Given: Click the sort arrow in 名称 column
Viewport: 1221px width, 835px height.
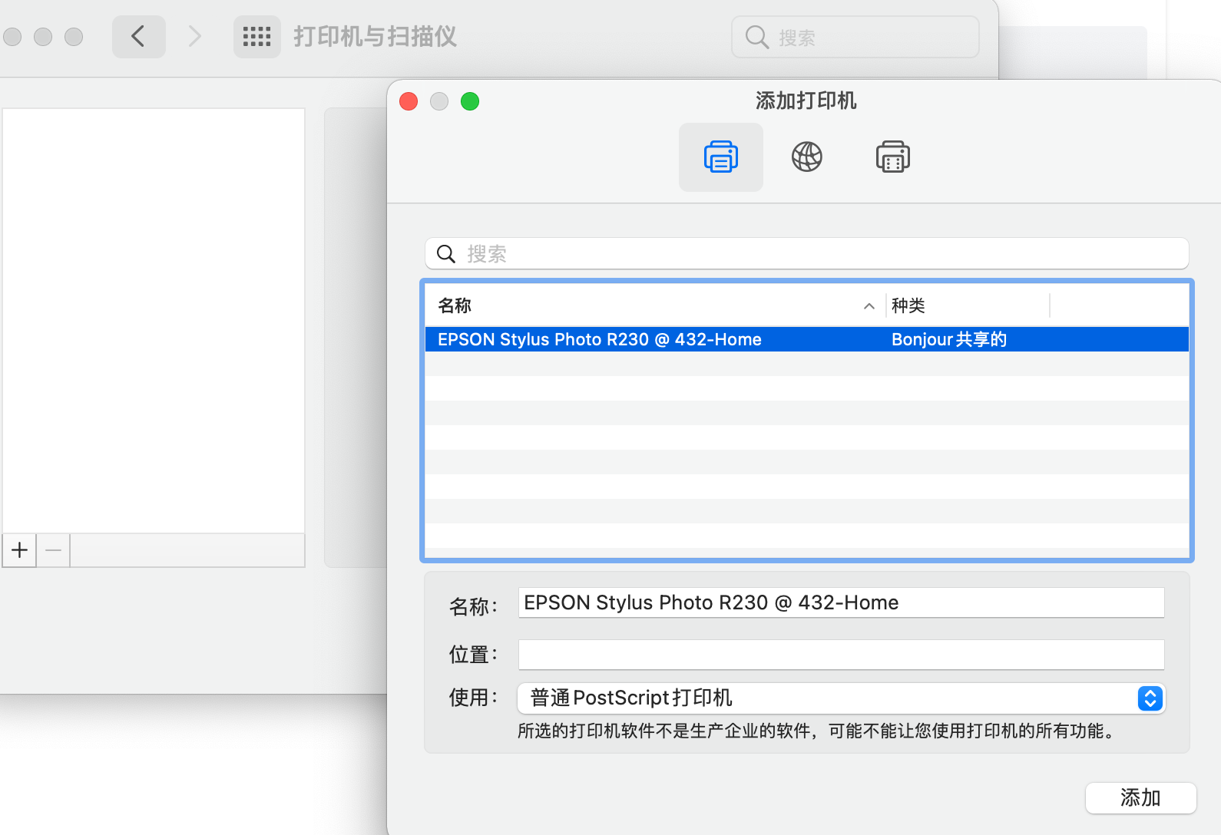Looking at the screenshot, I should 869,306.
